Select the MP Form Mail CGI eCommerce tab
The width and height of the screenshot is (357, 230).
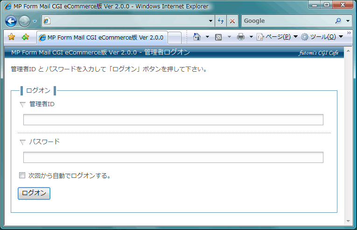[x=102, y=37]
